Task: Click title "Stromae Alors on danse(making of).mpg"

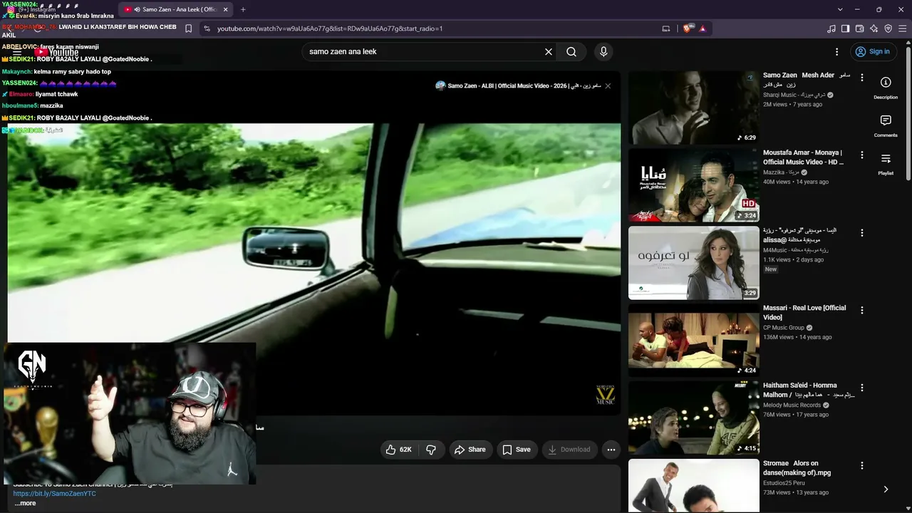Action: tap(797, 468)
